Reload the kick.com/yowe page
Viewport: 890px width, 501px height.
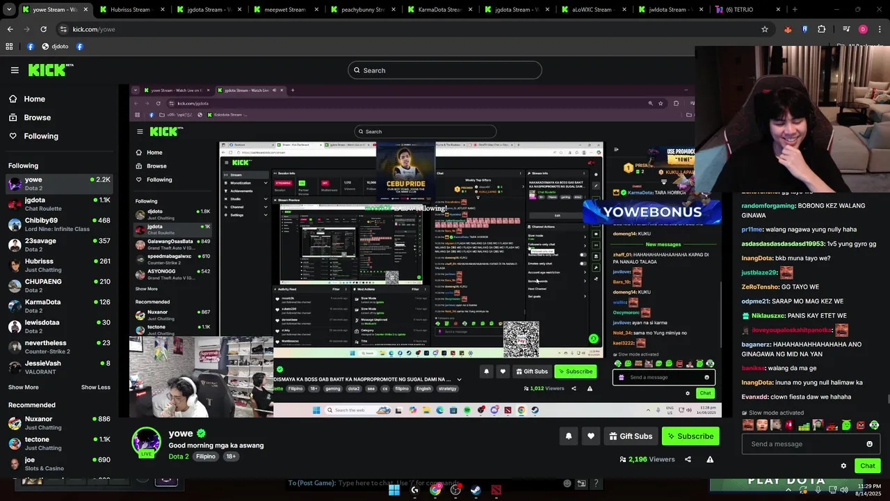(x=43, y=29)
